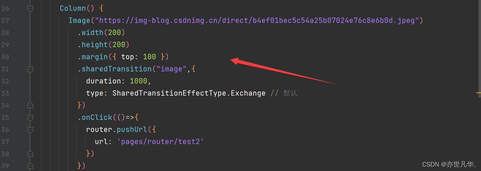Image resolution: width=481 pixels, height=171 pixels.
Task: Click the duration value 1000
Action: click(x=139, y=81)
